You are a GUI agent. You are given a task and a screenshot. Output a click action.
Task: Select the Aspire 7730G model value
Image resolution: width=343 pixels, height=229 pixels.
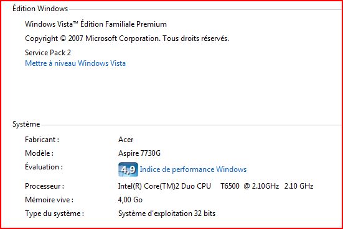pos(139,153)
